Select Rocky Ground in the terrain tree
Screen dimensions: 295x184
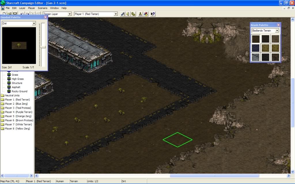pyautogui.click(x=19, y=91)
